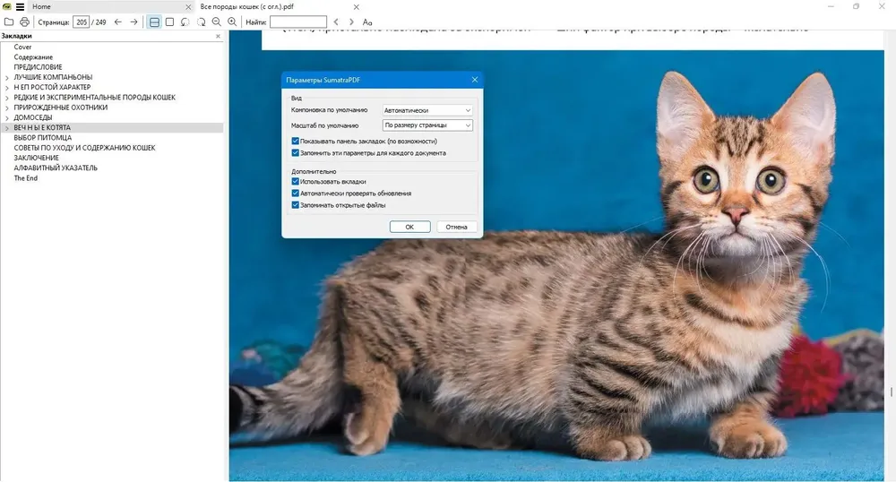The image size is (896, 482).
Task: Toggle match case Aa icon
Action: pos(367,22)
